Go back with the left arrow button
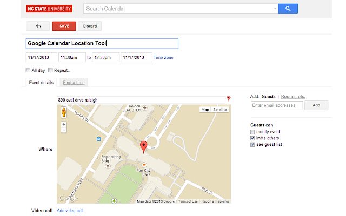The height and width of the screenshot is (216, 346). 38,26
